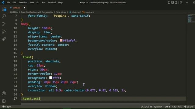Screen dimensions: 195x109
Task: Open the Terminal menu
Action: click(52, 2)
